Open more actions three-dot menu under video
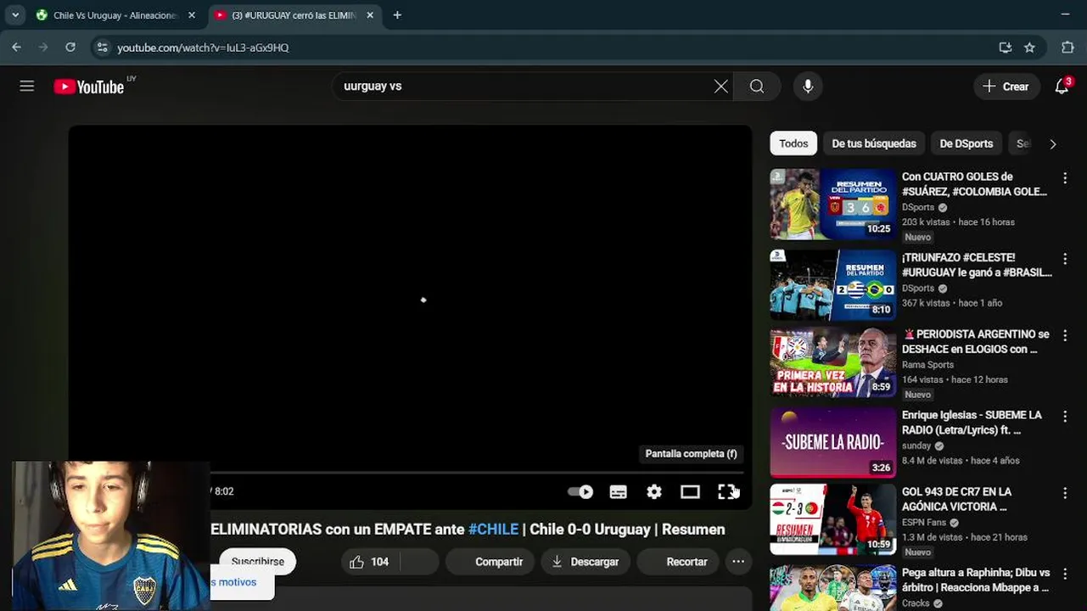Image resolution: width=1087 pixels, height=611 pixels. coord(738,562)
